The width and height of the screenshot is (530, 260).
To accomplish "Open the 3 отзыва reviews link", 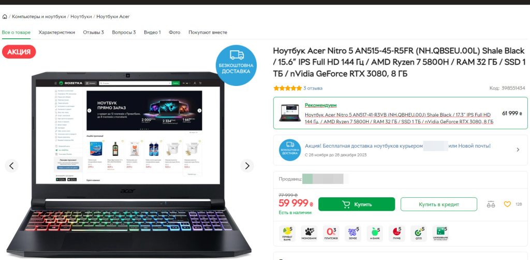I will tap(313, 88).
